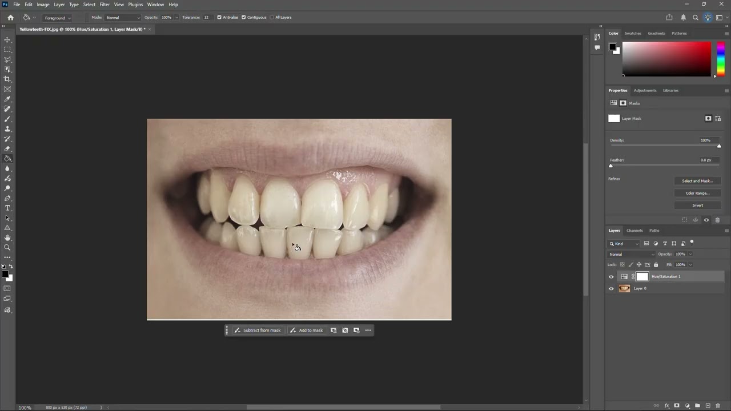Click the Select and Mask button

[697, 181]
